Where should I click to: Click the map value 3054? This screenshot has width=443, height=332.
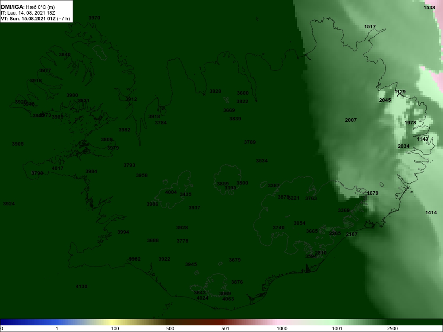coord(299,223)
